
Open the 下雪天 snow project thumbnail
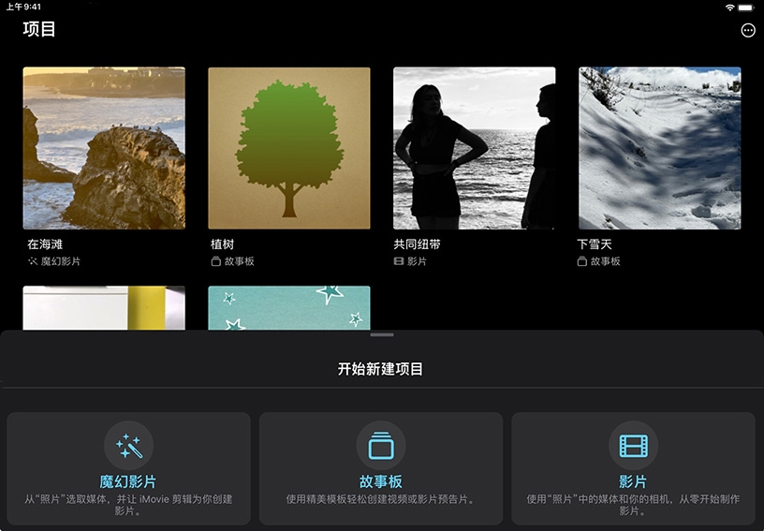[659, 148]
